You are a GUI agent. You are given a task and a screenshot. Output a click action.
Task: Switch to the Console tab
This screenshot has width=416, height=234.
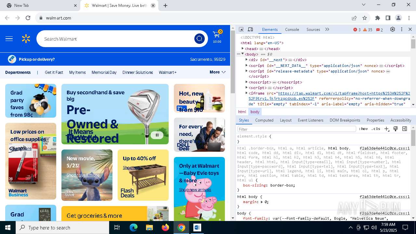tap(292, 29)
